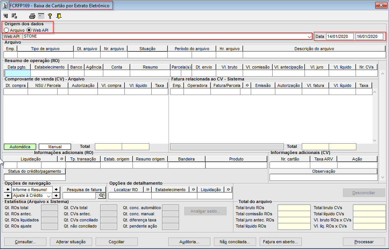
Task: Click the Operadora column header
Action: tap(197, 85)
